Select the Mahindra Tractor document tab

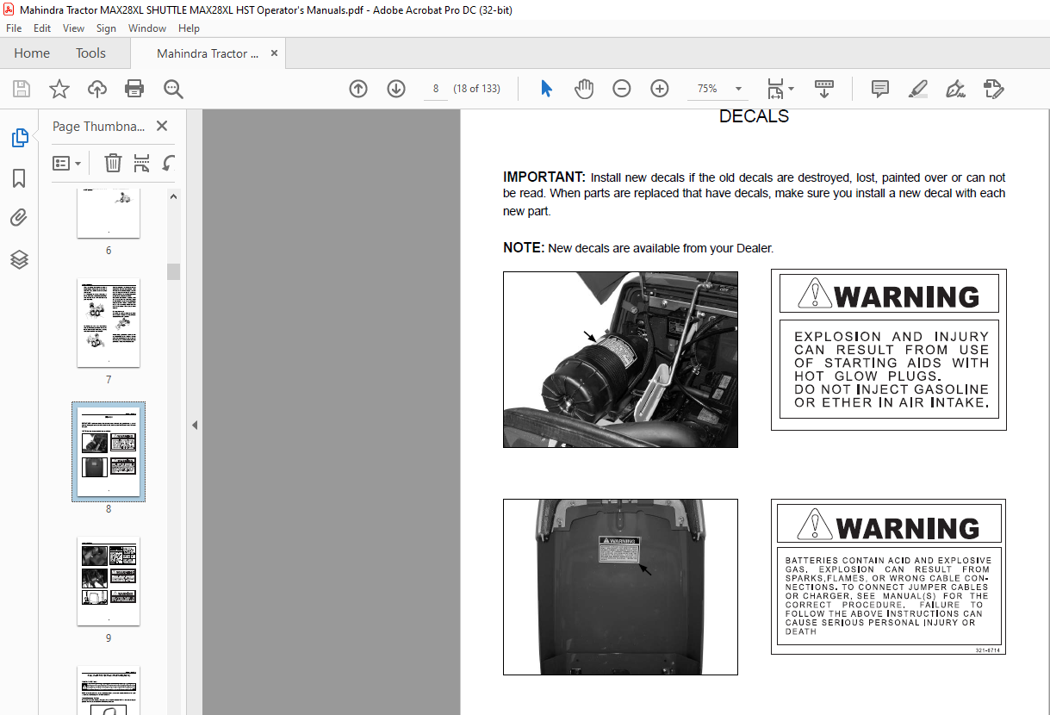(208, 53)
